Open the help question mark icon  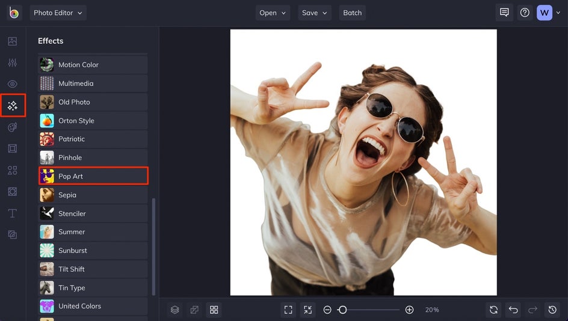(x=525, y=13)
